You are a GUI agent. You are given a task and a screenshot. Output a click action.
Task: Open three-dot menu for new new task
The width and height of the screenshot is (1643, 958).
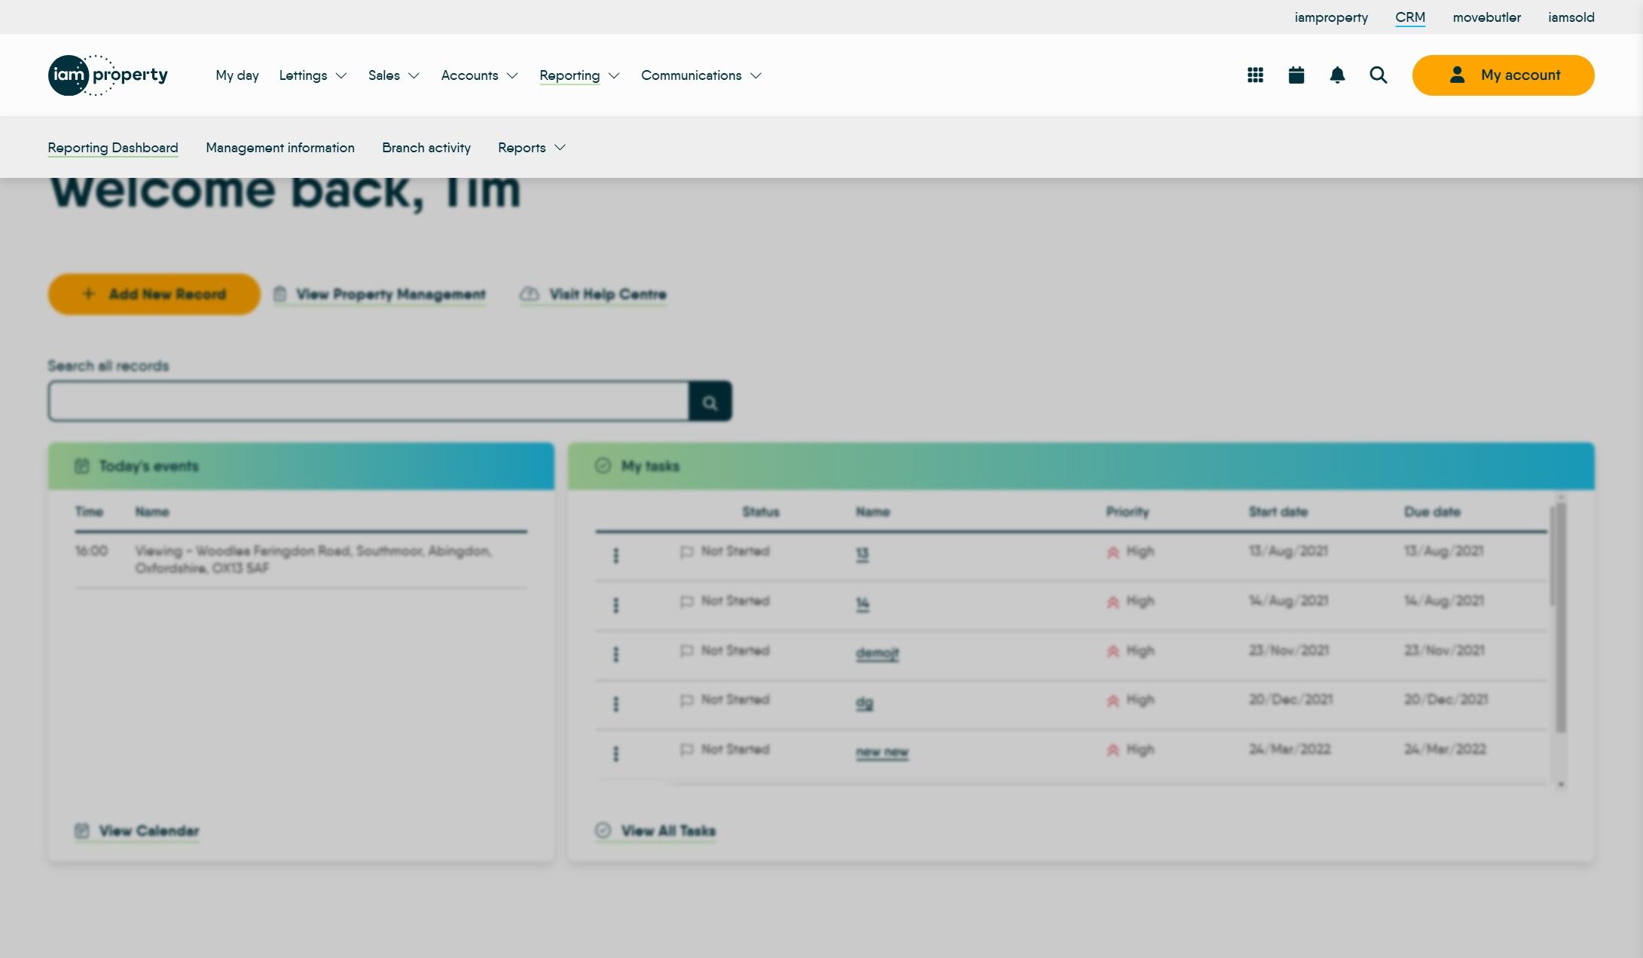coord(616,754)
